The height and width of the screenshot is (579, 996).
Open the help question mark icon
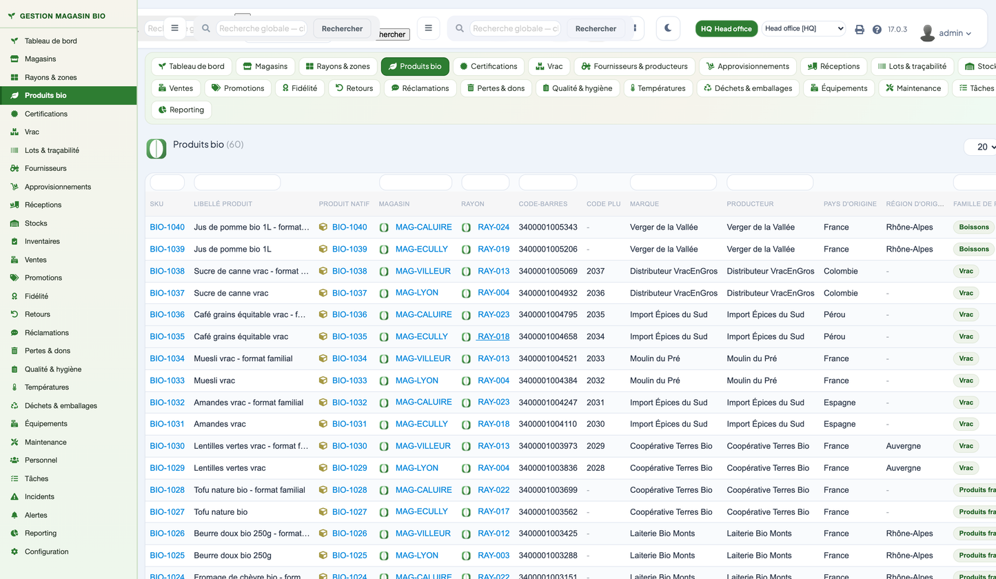point(877,30)
